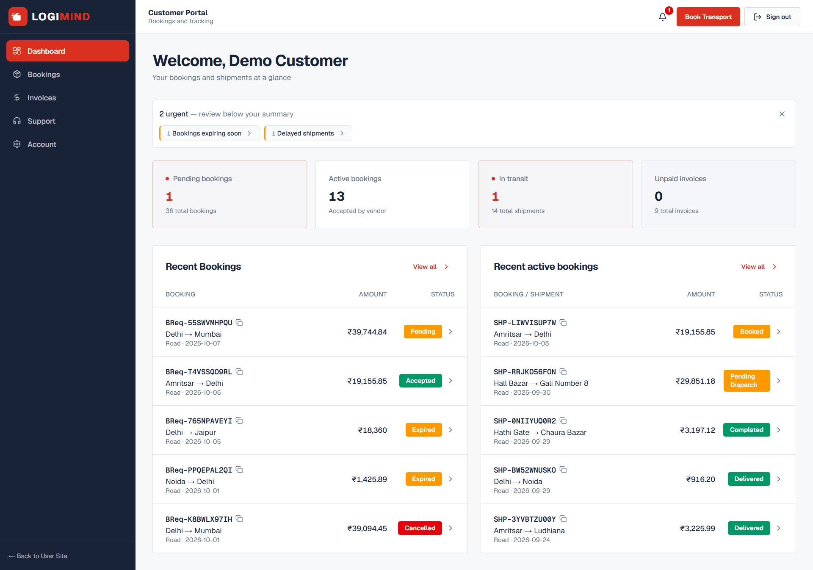Open details chevron for BReq-PPQEPAL2QI

[451, 479]
